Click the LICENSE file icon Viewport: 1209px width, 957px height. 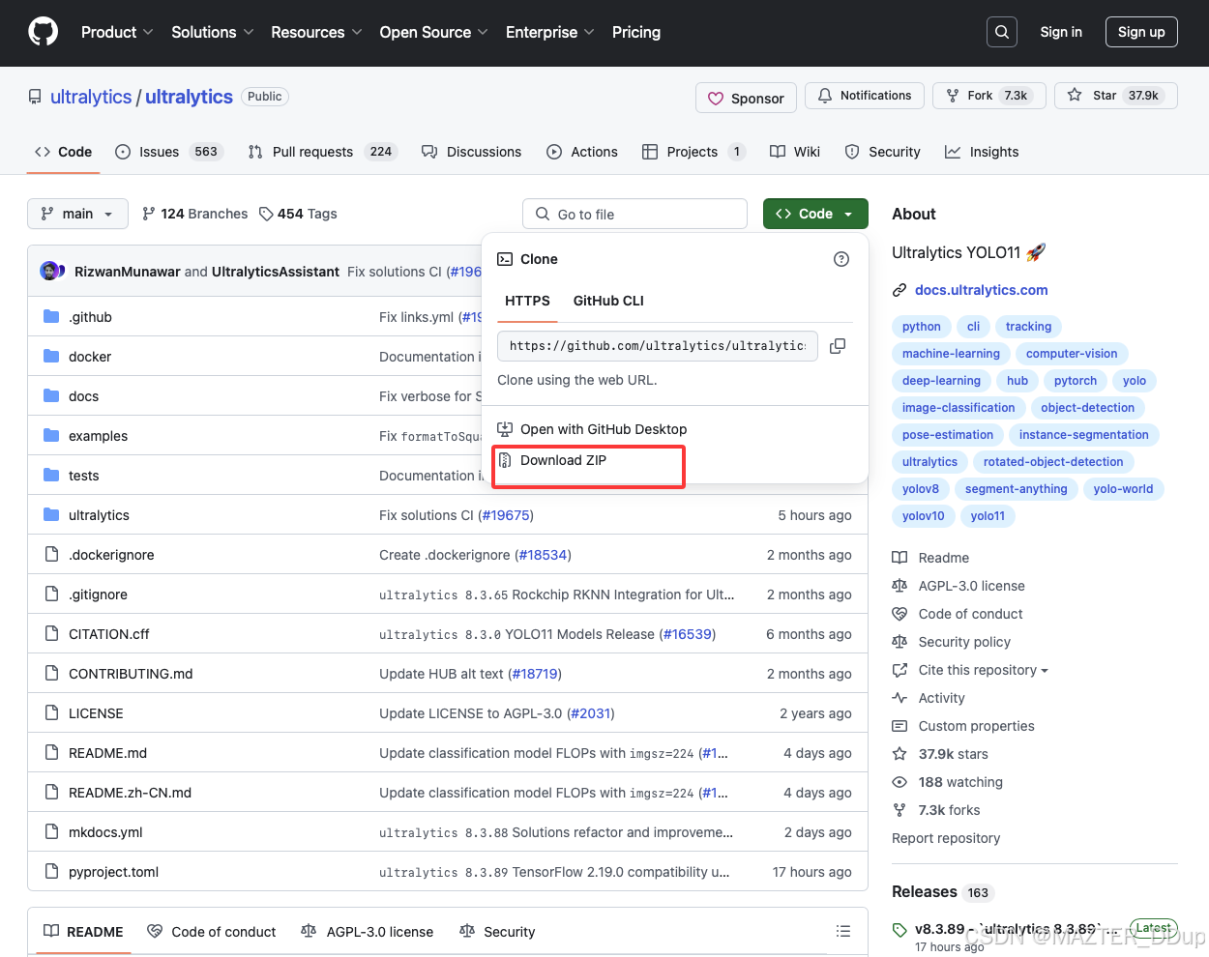tap(51, 713)
